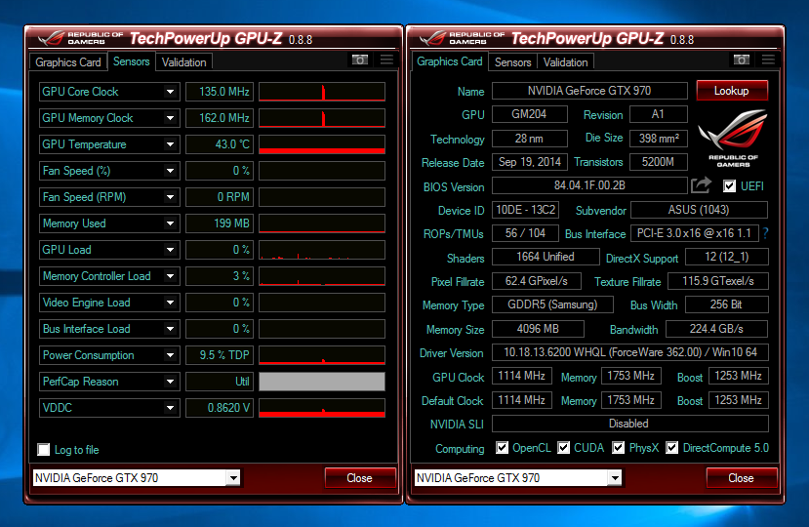This screenshot has height=527, width=809.
Task: Click the camera screenshot icon in the Graphics Card window
Action: point(742,60)
